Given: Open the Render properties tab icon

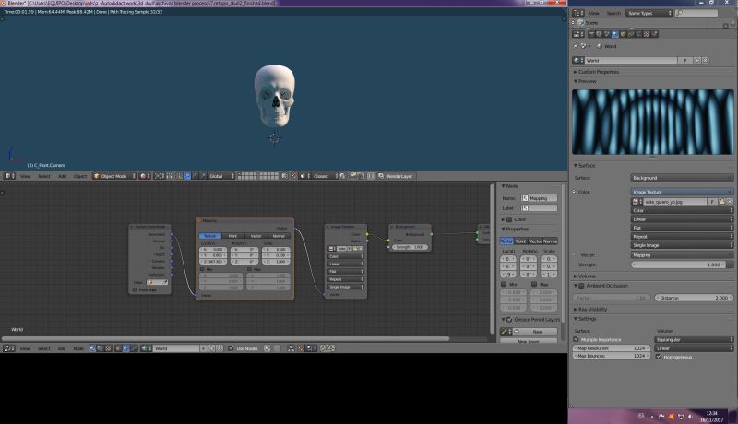Looking at the screenshot, I should (x=591, y=34).
